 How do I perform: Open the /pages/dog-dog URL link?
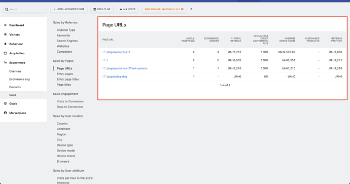[117, 77]
